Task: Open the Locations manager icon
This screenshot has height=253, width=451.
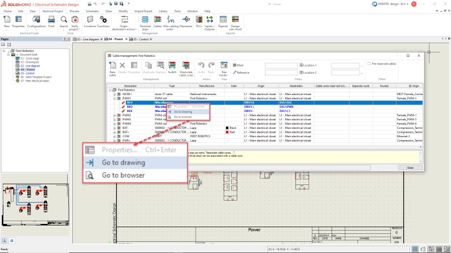Action: click(90, 20)
